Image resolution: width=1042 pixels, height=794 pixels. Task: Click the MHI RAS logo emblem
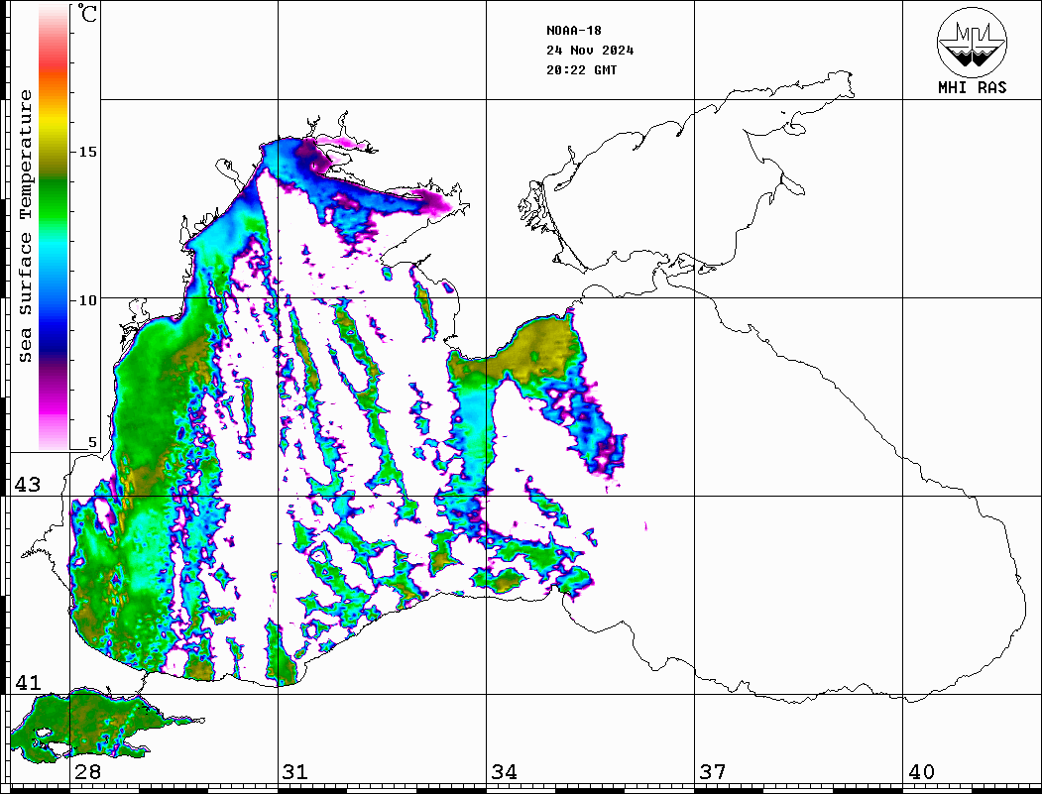[x=972, y=43]
